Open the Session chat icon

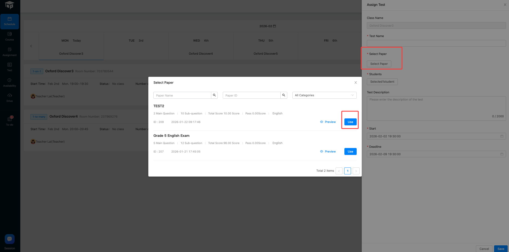[x=10, y=239]
